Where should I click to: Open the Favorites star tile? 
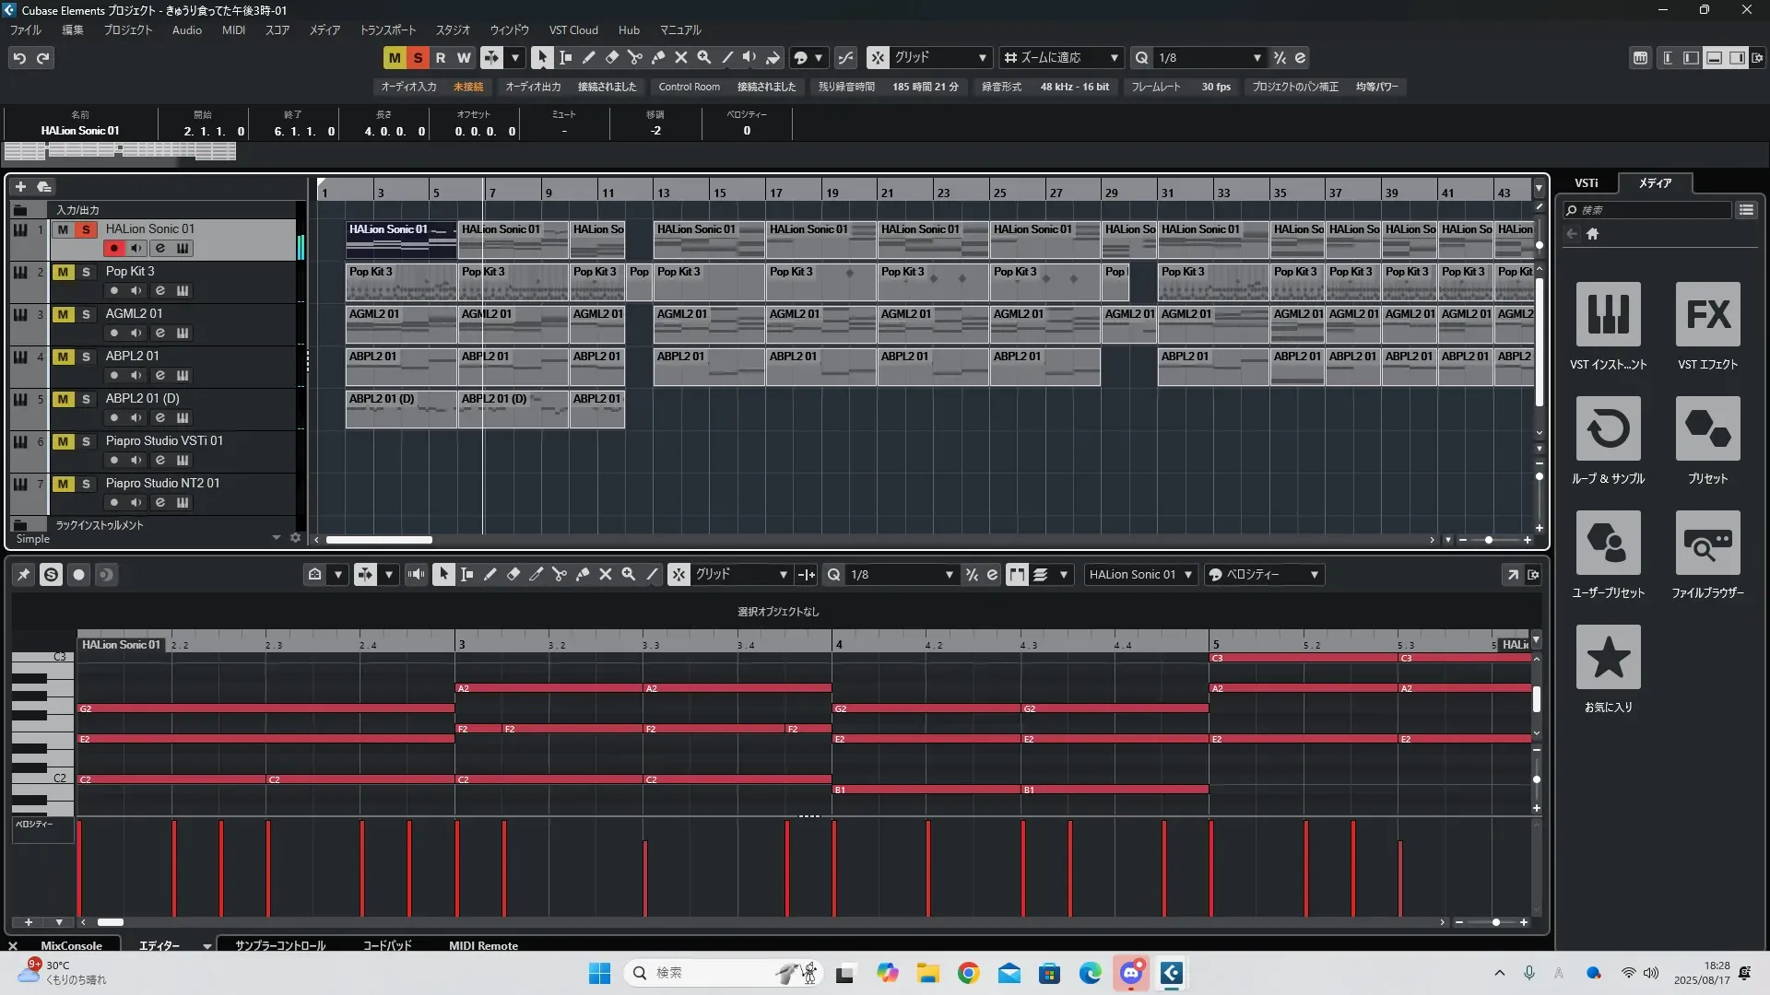tap(1608, 657)
